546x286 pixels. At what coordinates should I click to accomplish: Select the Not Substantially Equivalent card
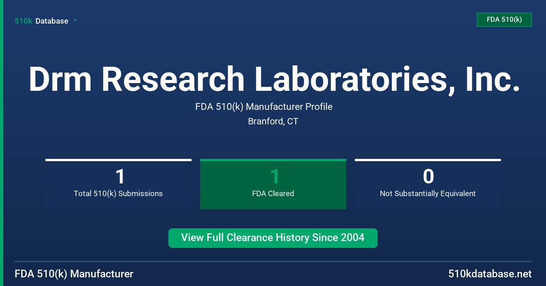click(428, 184)
